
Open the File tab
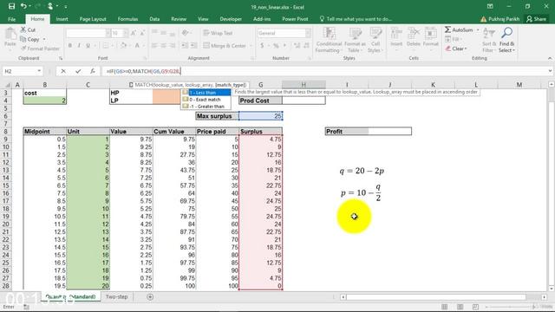point(11,19)
